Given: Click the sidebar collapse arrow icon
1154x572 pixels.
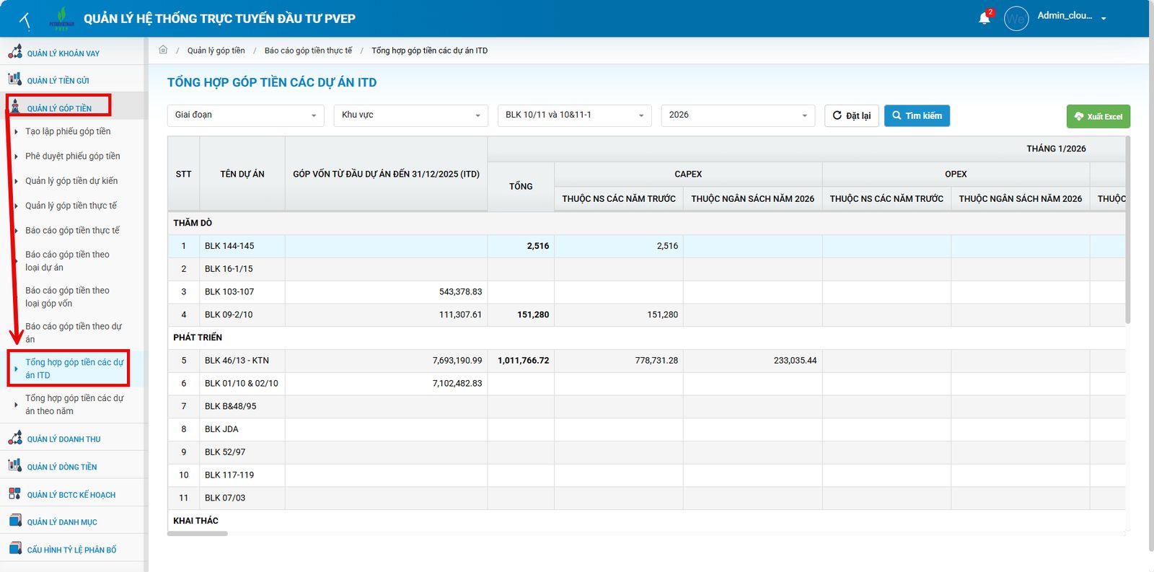Looking at the screenshot, I should pos(25,20).
